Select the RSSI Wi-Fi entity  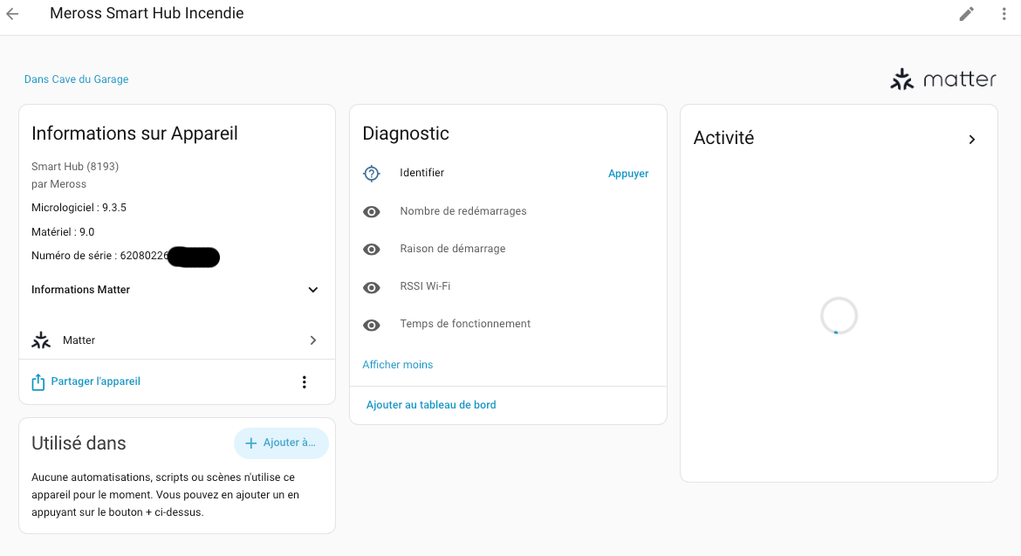click(425, 285)
